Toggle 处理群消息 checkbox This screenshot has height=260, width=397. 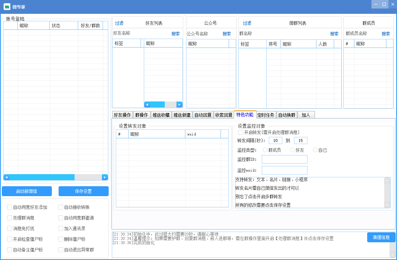[x=10, y=218]
